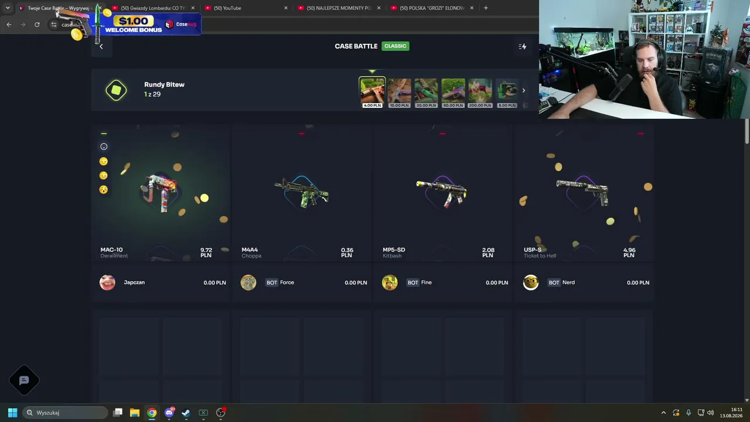750x422 pixels.
Task: Switch to the POLSKA GROZI ELONOWI tab
Action: (432, 8)
